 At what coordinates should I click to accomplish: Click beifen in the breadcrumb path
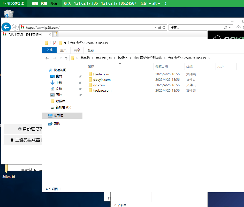pos(123,58)
